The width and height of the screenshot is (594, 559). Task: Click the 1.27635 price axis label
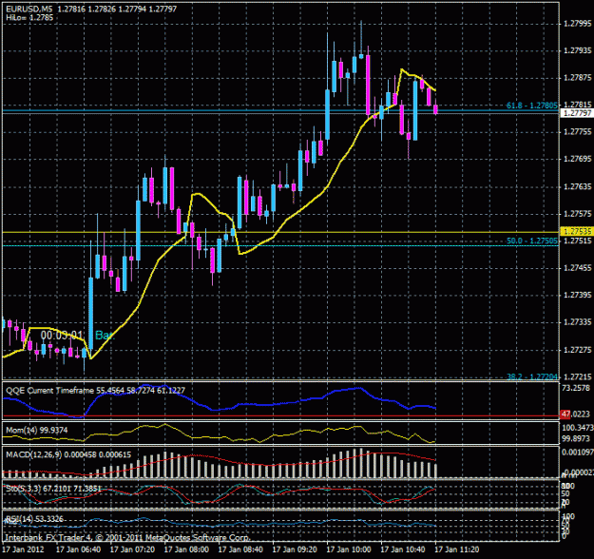click(577, 186)
